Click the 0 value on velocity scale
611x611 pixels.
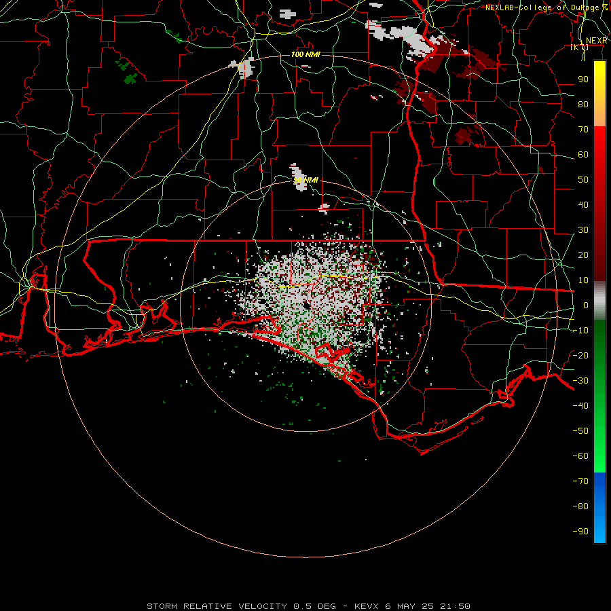586,305
